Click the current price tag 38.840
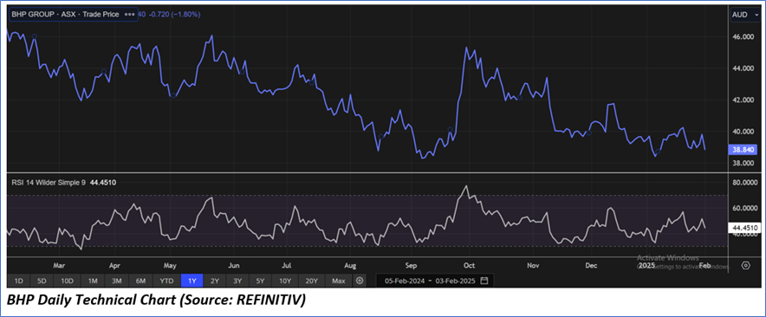Screen dimensions: 766x317 point(743,150)
